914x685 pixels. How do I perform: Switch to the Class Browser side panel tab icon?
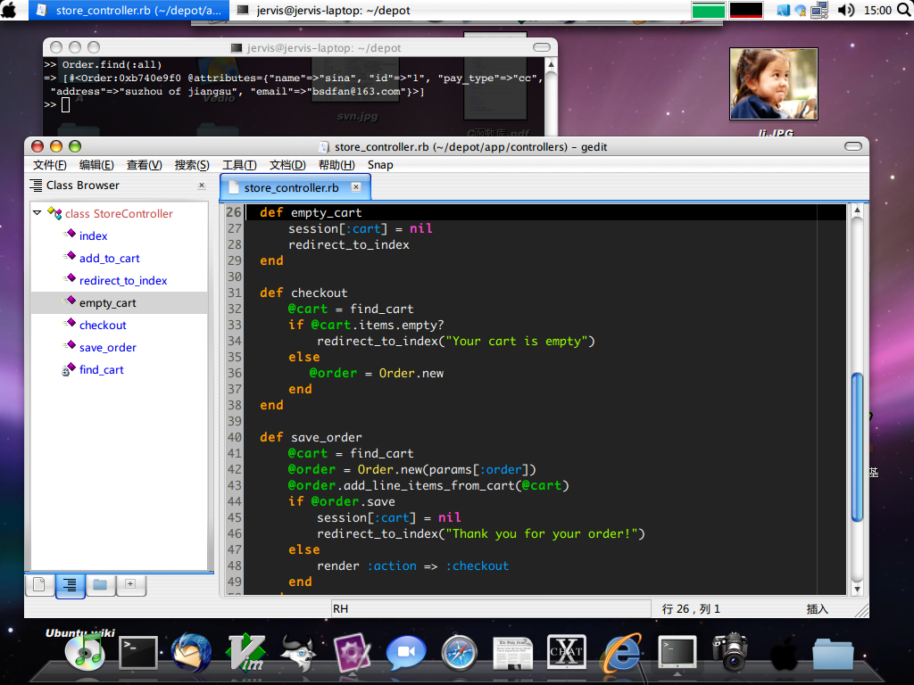[x=70, y=585]
